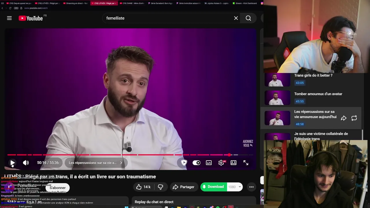Toggle the autoplay switch

196,163
